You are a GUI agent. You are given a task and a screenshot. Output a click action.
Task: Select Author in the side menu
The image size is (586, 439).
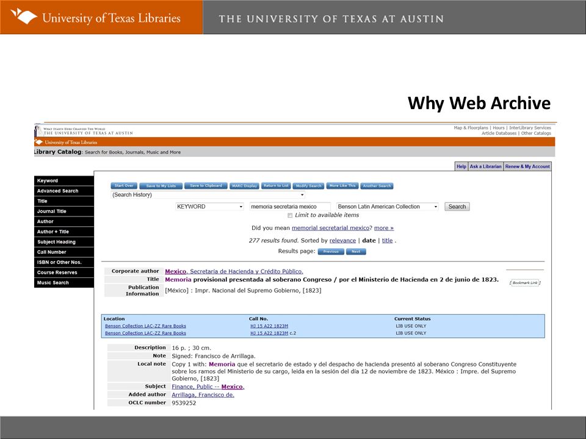64,221
